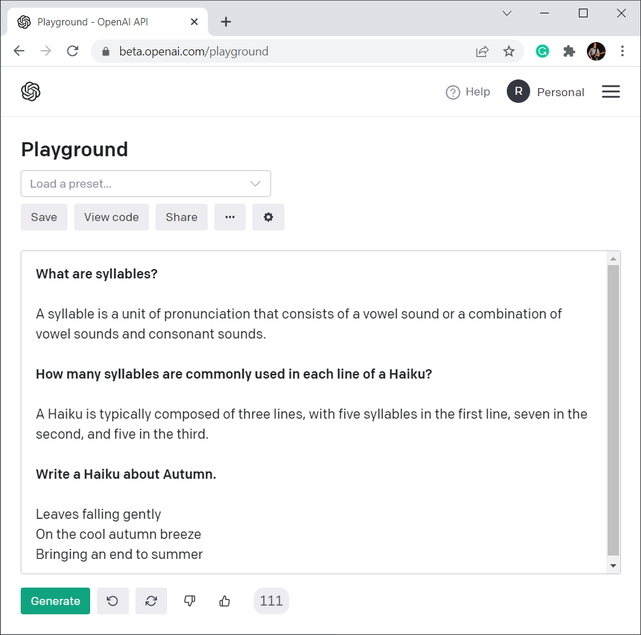Viewport: 641px width, 635px height.
Task: Click the OpenAI logo in page header
Action: 31,91
